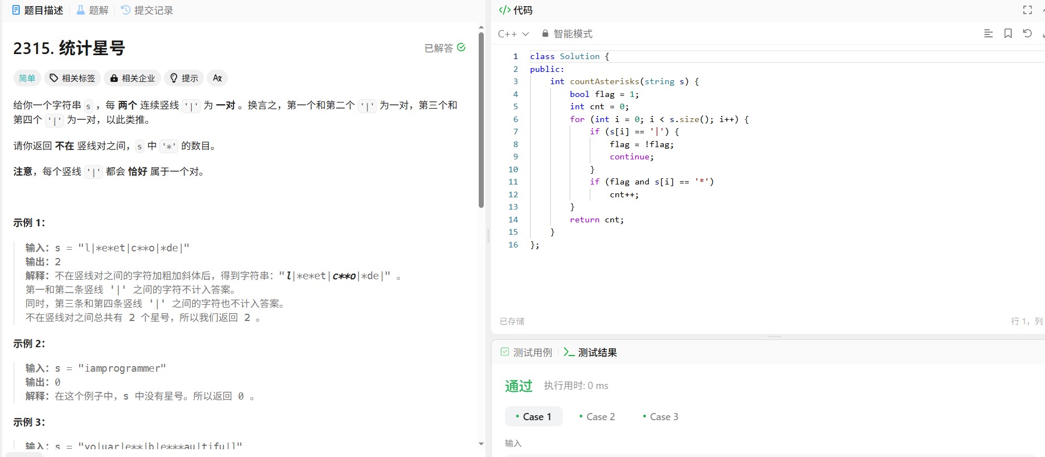Image resolution: width=1045 pixels, height=457 pixels.
Task: Click the scroll-down arrow of description panel
Action: pos(481,444)
